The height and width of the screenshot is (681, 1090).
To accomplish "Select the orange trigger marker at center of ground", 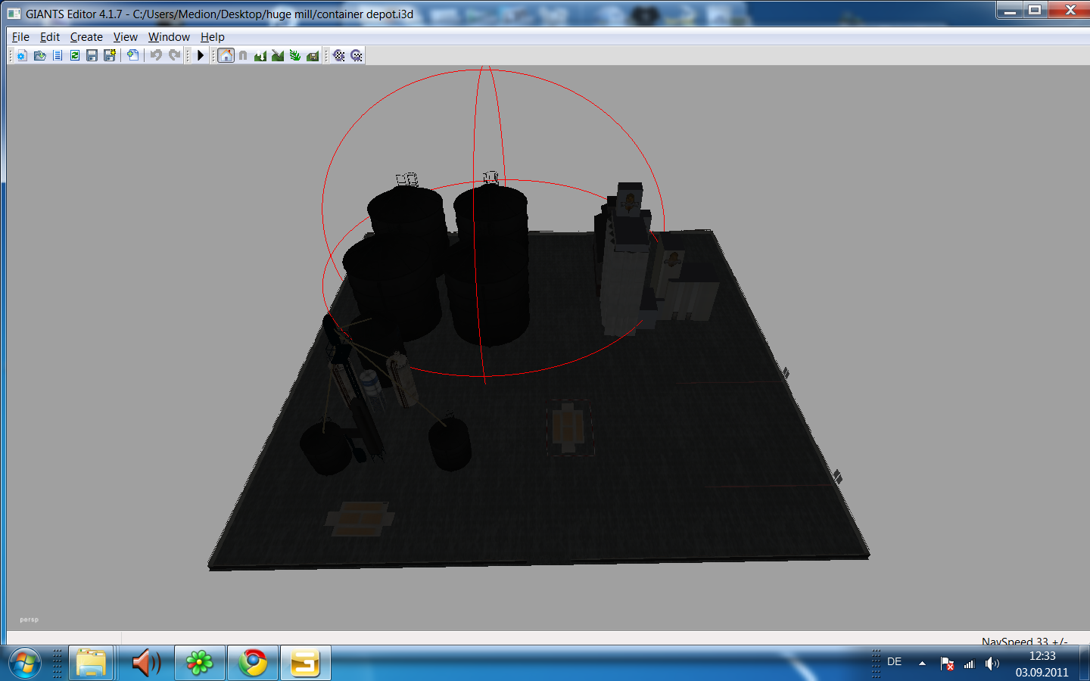I will (x=569, y=428).
